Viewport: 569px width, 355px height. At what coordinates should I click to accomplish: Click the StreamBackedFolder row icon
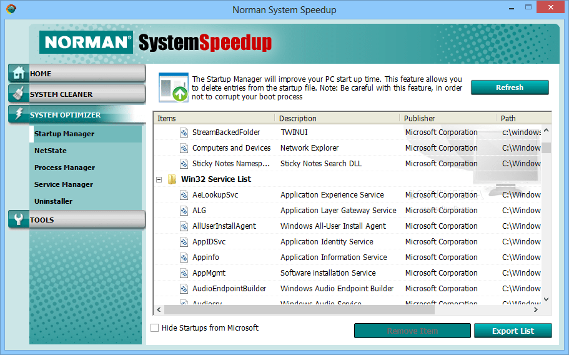coord(184,132)
